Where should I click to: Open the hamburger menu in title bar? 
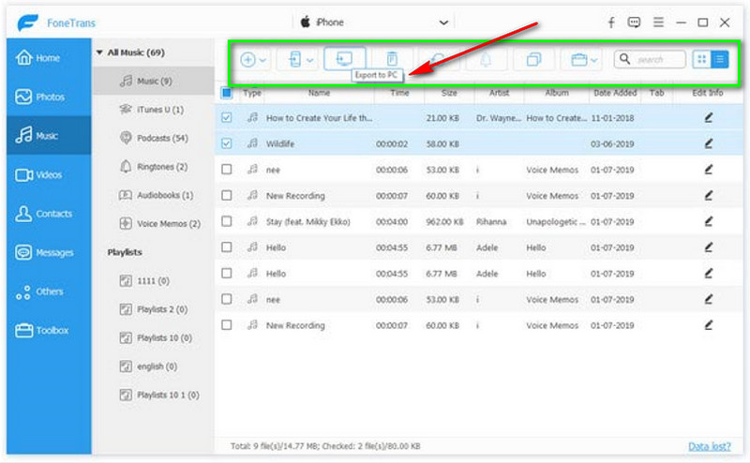click(x=659, y=22)
